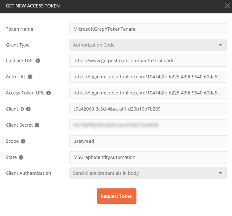Open the Grant Type dropdown
Screen dimensions: 232x216
coord(148,45)
